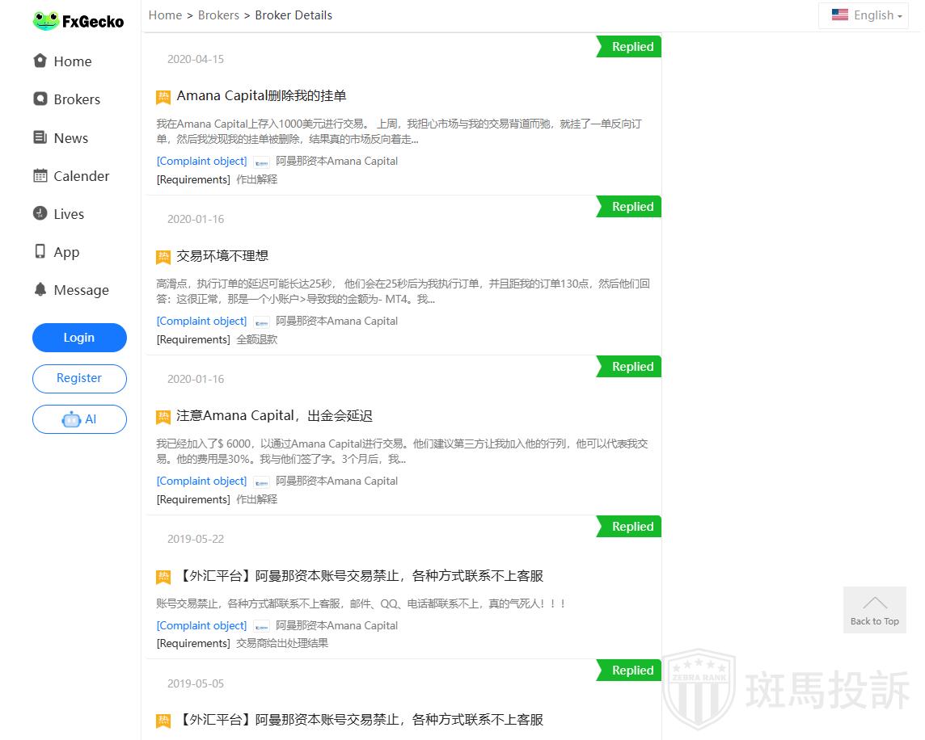
Task: Click Home in the breadcrumb
Action: tap(165, 15)
